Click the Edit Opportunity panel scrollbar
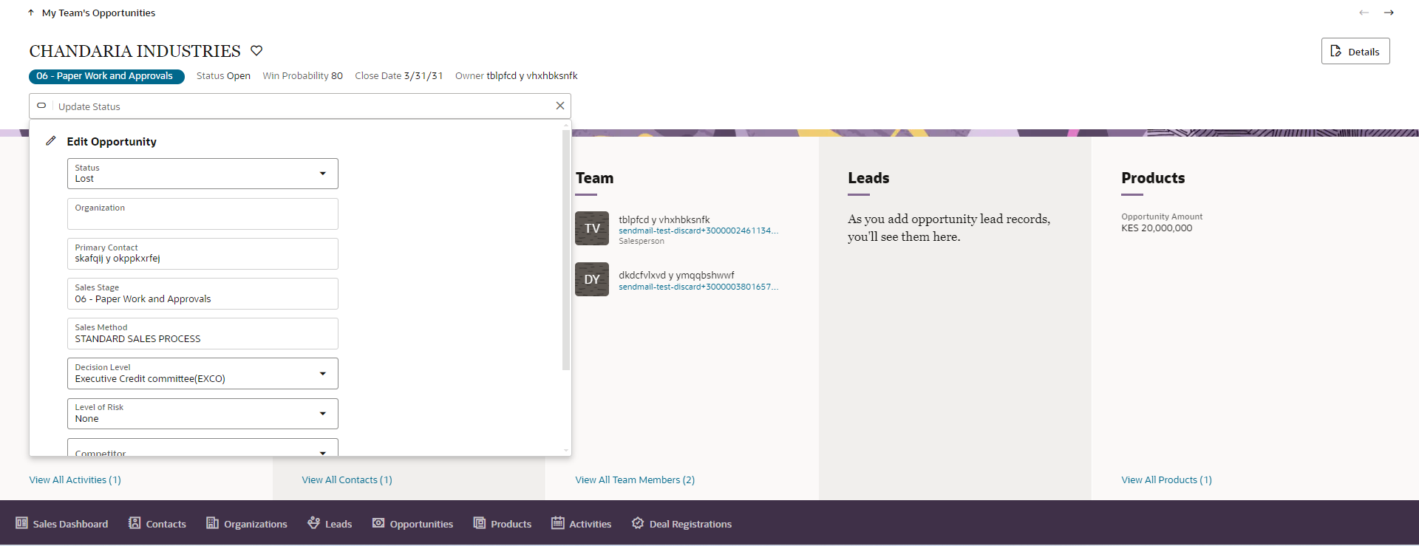This screenshot has height=546, width=1419. pyautogui.click(x=566, y=250)
